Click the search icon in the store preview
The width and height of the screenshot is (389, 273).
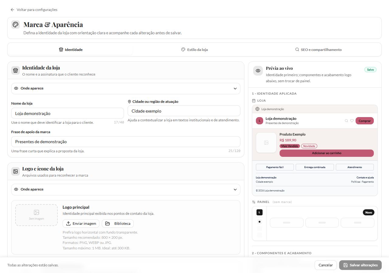point(346,121)
